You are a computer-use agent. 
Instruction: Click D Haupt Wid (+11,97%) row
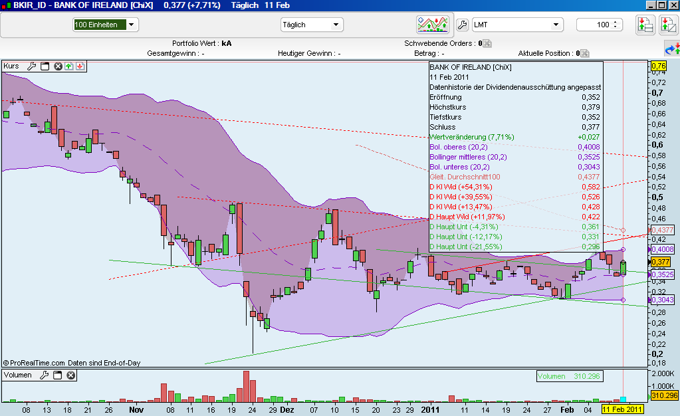point(514,217)
